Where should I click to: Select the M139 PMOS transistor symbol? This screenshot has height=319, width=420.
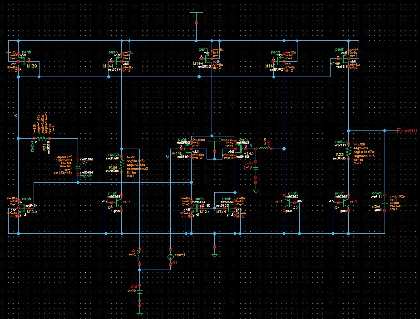tap(24, 62)
